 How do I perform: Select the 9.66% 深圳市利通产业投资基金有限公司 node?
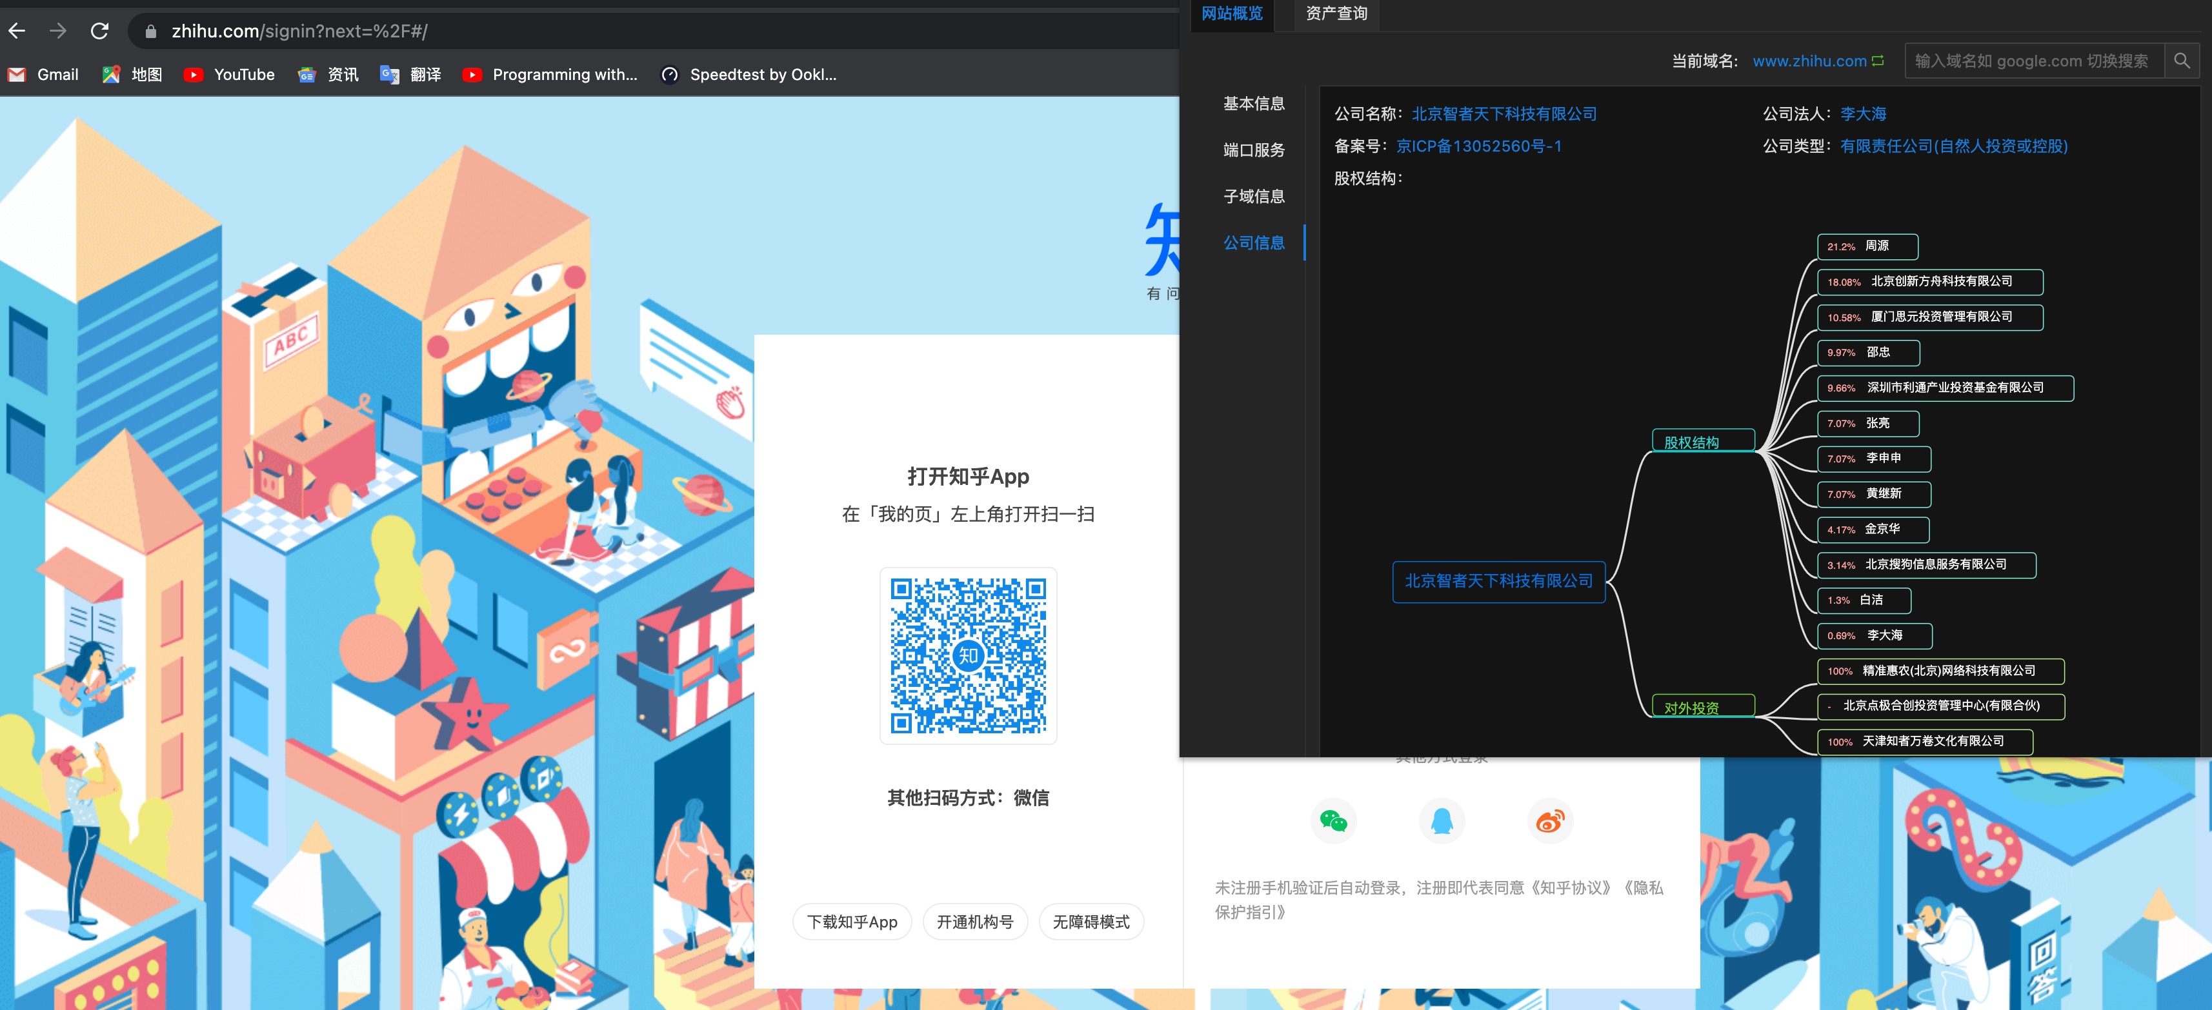coord(1945,388)
